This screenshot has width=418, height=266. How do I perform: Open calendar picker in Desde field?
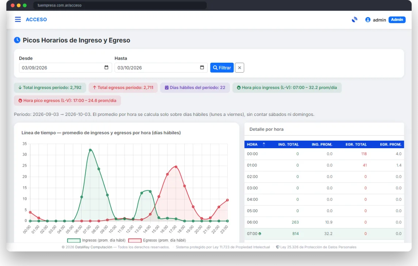tap(106, 67)
